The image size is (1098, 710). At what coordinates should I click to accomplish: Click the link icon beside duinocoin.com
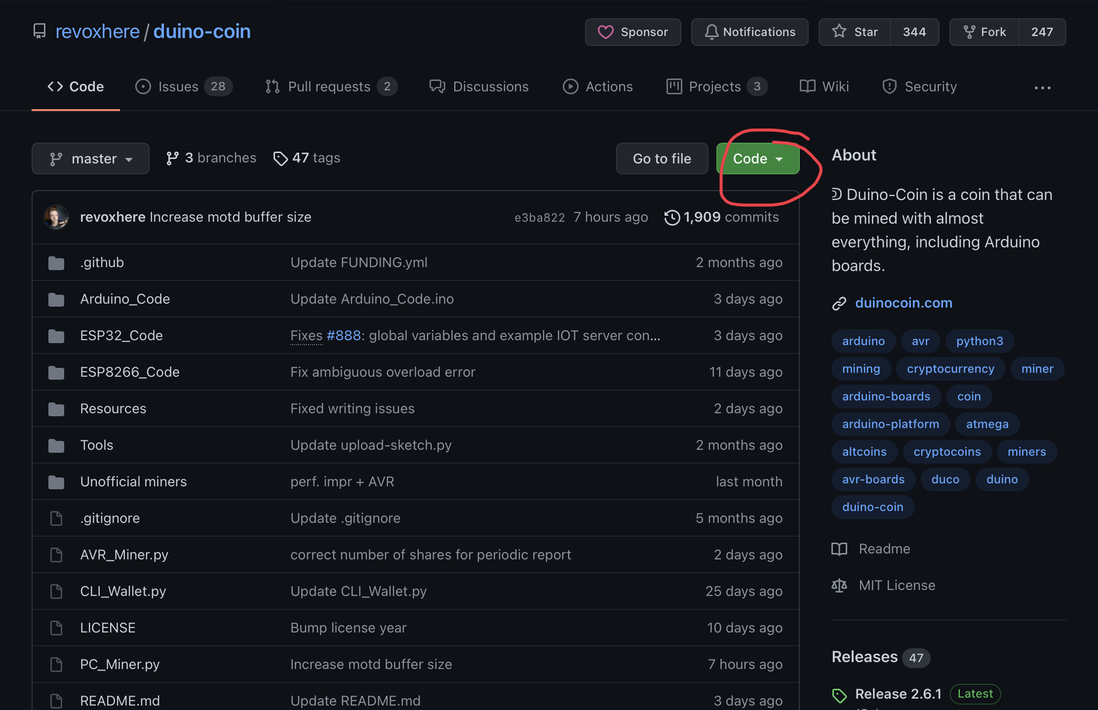pyautogui.click(x=839, y=303)
